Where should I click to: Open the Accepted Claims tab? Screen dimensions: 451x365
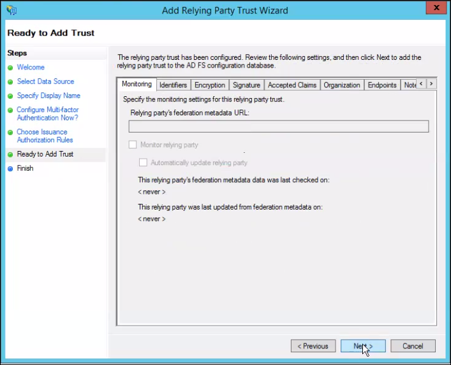[292, 85]
